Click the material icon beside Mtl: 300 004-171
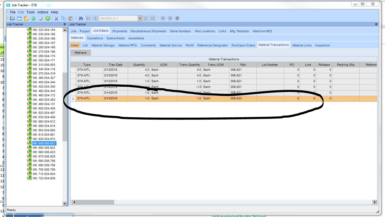 pos(29,60)
